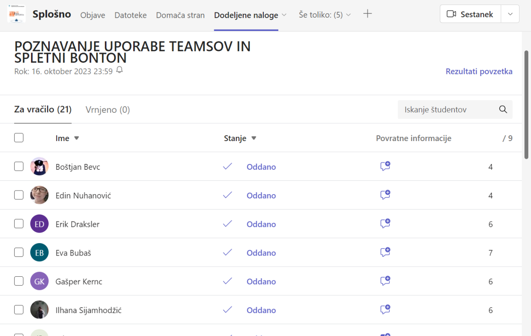The width and height of the screenshot is (531, 336).
Task: Open the Objave tab
Action: click(x=93, y=15)
